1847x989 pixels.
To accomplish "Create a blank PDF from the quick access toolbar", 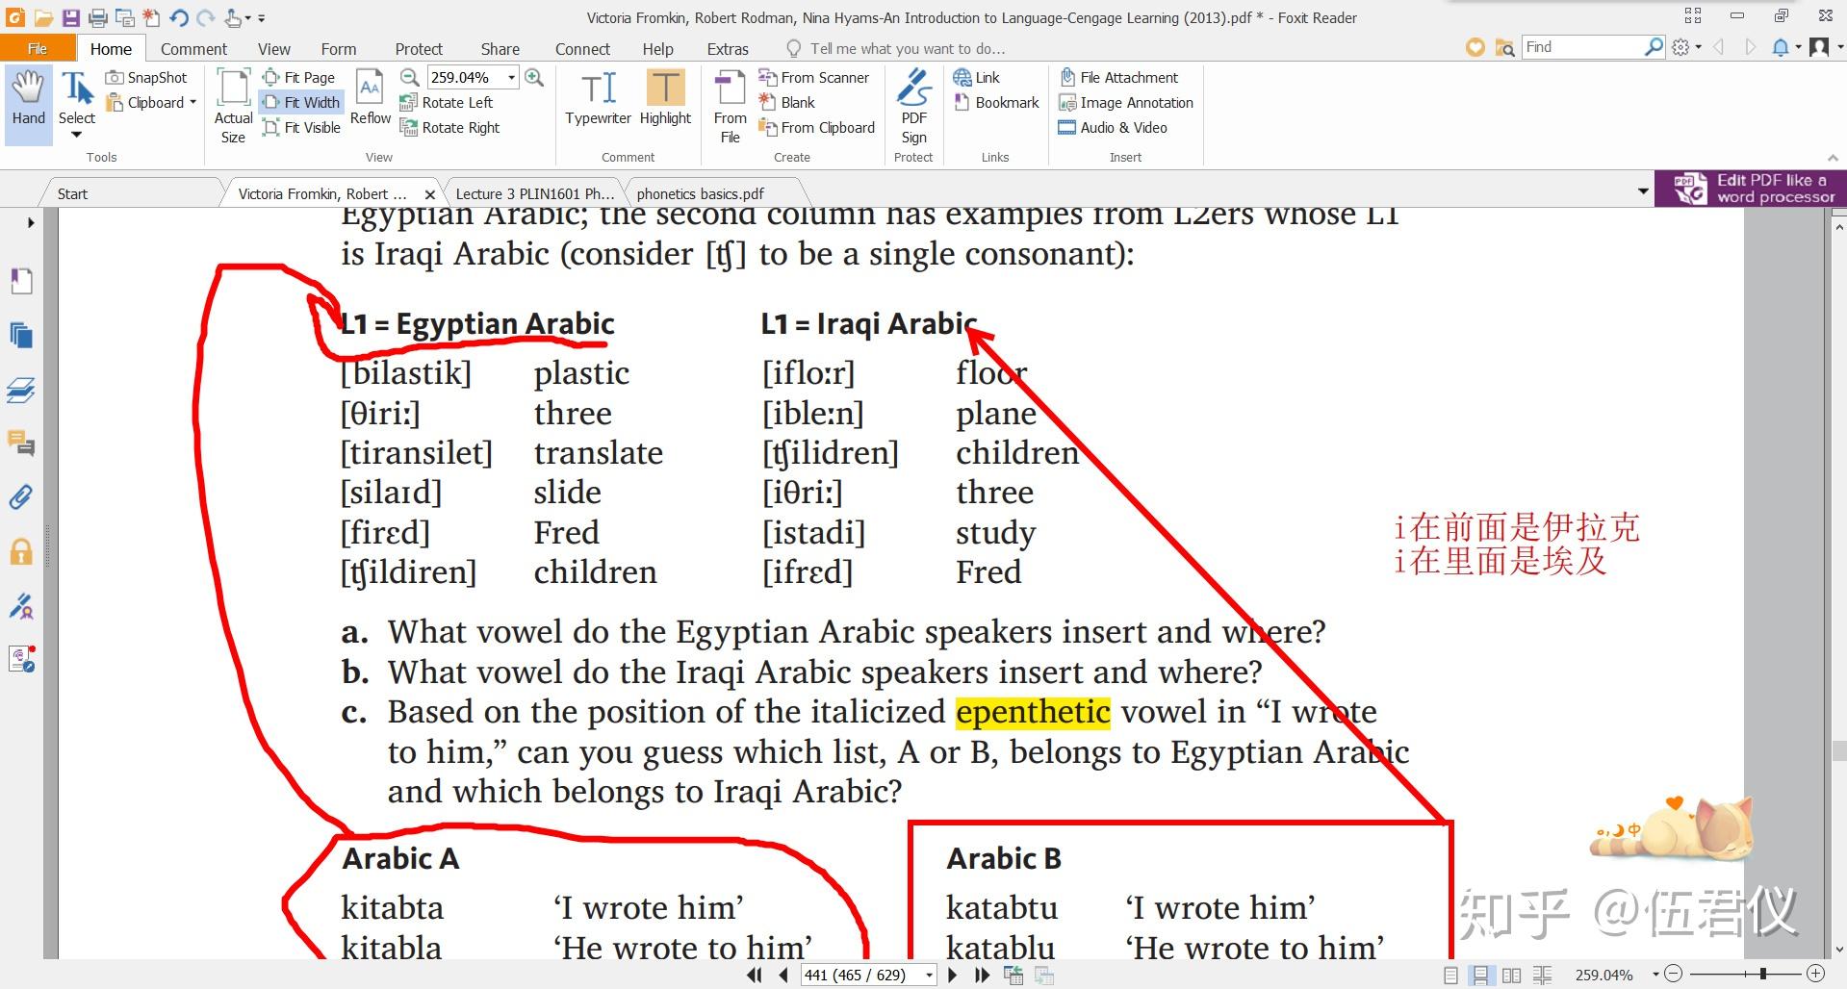I will tap(151, 17).
